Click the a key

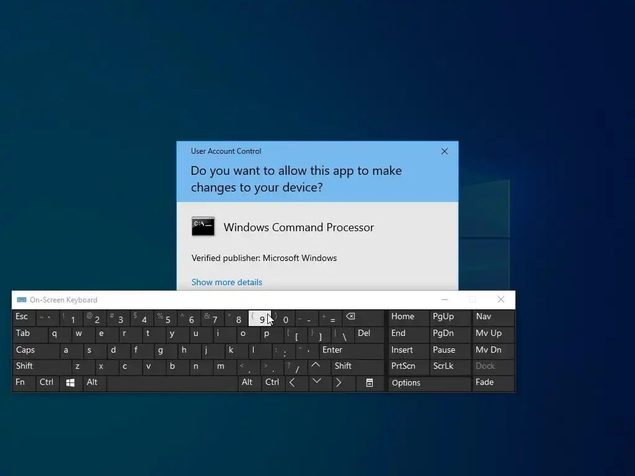coord(71,351)
